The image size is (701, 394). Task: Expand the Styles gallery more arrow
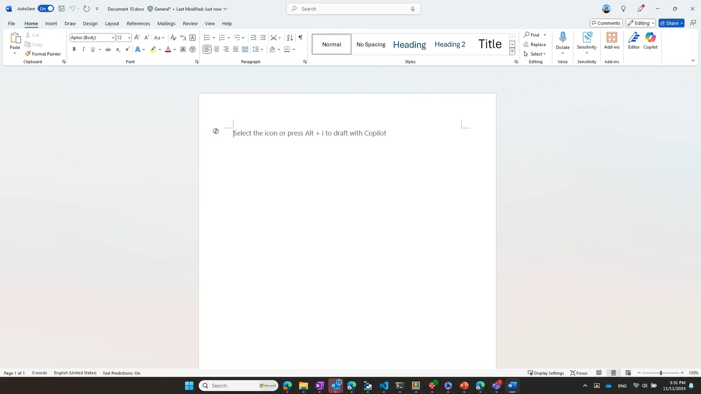click(512, 52)
